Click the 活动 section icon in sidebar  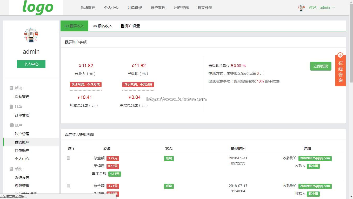click(11, 88)
